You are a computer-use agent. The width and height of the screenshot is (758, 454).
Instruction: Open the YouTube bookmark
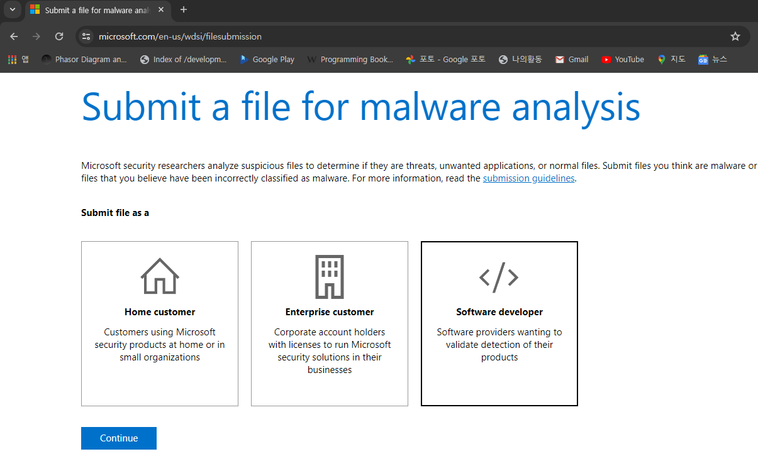(622, 60)
